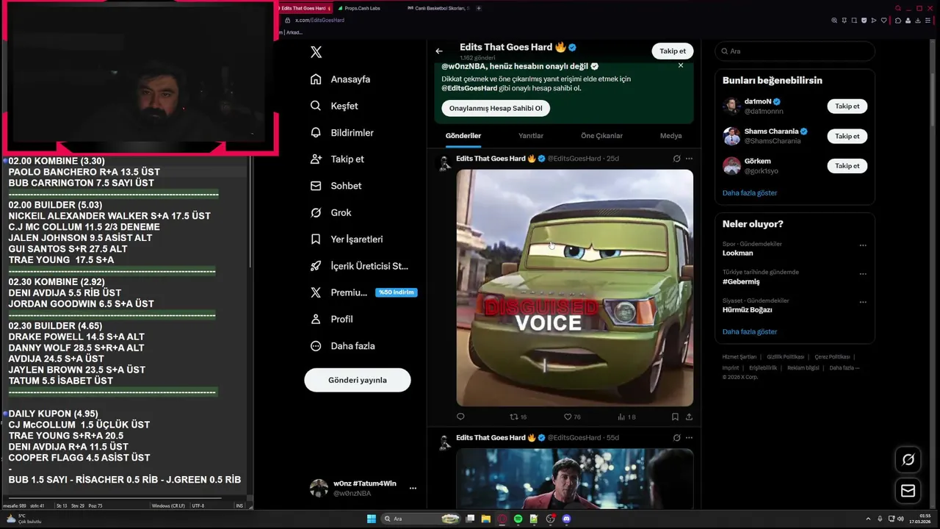Switch to Gönderiler tab
Image resolution: width=940 pixels, height=529 pixels.
coord(463,136)
